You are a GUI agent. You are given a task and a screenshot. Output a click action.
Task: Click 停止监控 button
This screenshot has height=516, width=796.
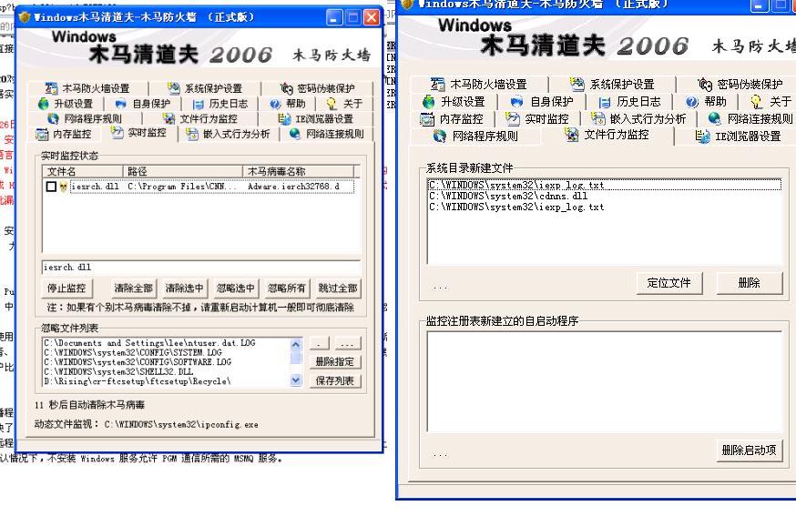pos(66,288)
